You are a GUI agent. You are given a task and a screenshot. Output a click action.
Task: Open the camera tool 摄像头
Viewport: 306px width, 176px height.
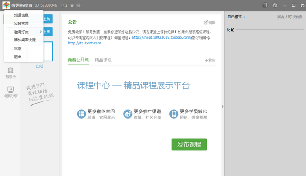(11, 73)
